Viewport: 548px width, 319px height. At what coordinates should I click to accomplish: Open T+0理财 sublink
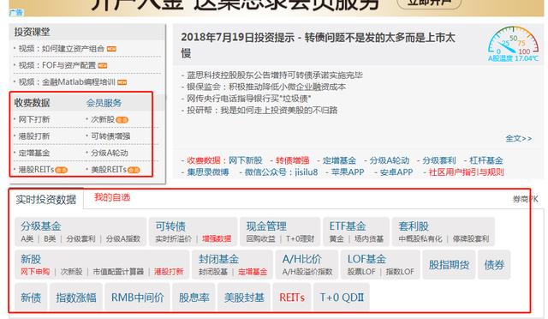click(x=300, y=238)
